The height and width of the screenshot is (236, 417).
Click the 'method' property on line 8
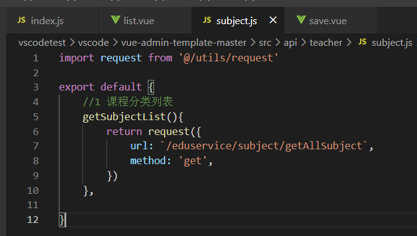[x=148, y=160]
